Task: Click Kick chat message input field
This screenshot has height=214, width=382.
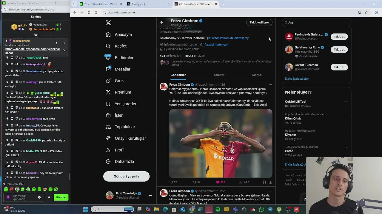Action: tap(23, 197)
